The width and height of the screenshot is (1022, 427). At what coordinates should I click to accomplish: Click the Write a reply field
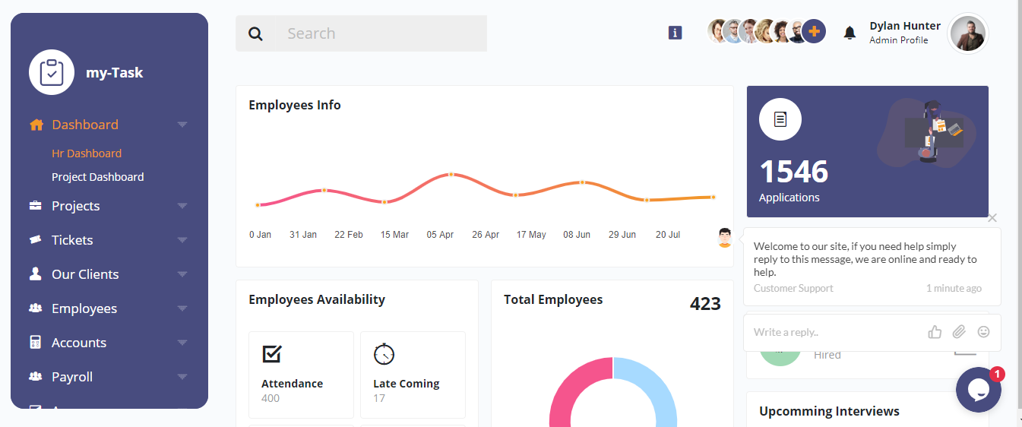832,332
